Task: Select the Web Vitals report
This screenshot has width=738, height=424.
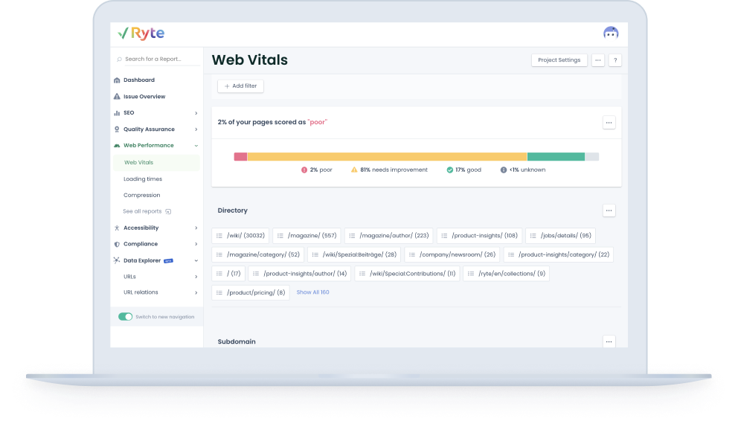Action: pyautogui.click(x=156, y=162)
